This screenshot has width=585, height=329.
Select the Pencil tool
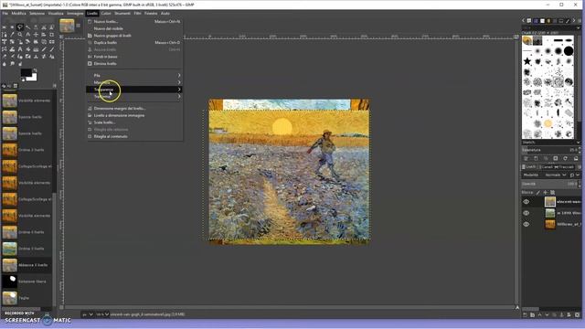click(44, 48)
